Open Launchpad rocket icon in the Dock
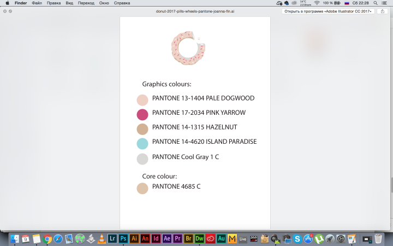393x246 pixels. [x=330, y=239]
